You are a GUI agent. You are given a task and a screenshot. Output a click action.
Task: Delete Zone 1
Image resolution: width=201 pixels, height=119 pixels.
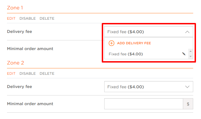pyautogui.click(x=47, y=19)
